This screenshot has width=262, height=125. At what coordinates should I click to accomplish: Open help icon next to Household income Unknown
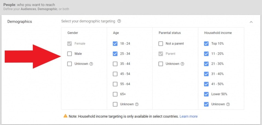228,104
